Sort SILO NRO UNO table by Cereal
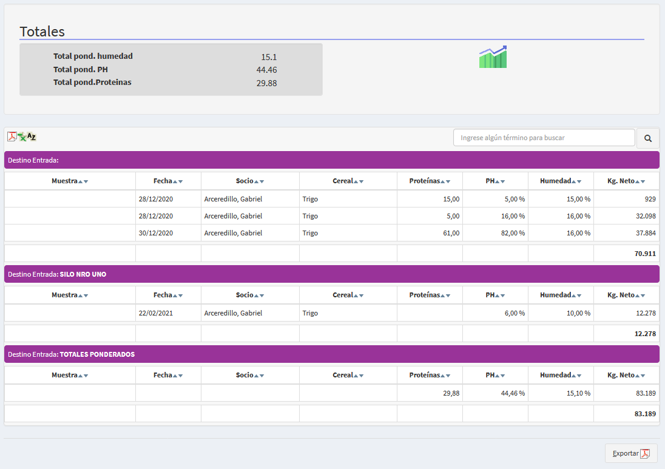Image resolution: width=665 pixels, height=469 pixels. tap(348, 295)
